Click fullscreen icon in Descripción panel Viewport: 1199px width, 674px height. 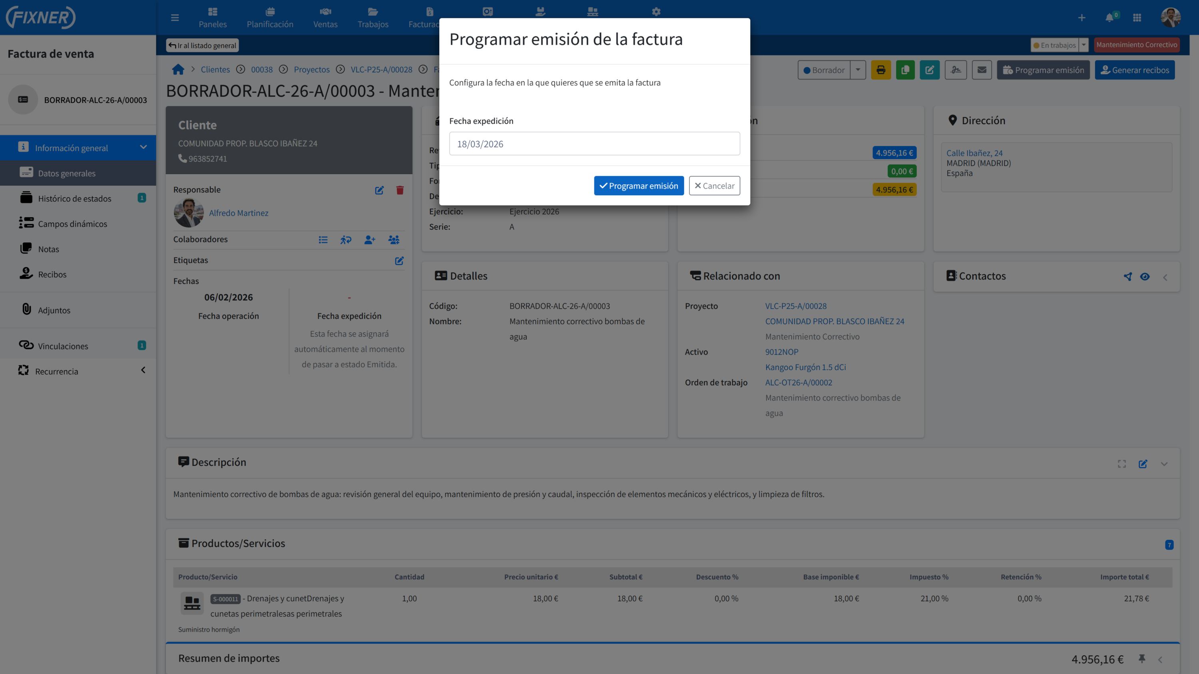point(1122,464)
